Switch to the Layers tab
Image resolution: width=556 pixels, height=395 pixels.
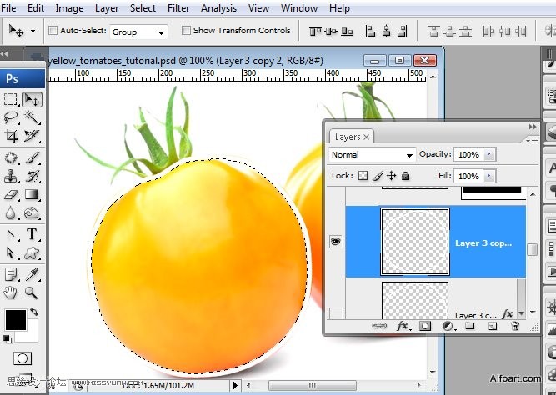(x=348, y=137)
